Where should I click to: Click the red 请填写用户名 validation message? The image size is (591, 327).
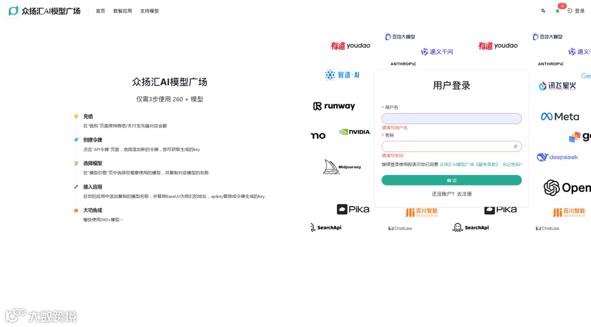395,128
